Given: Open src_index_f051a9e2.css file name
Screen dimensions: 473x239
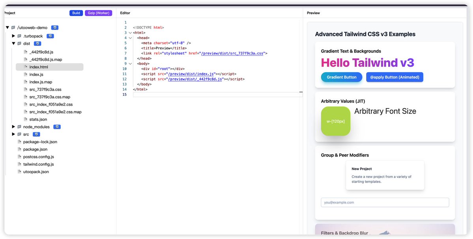Looking at the screenshot, I should [51, 105].
